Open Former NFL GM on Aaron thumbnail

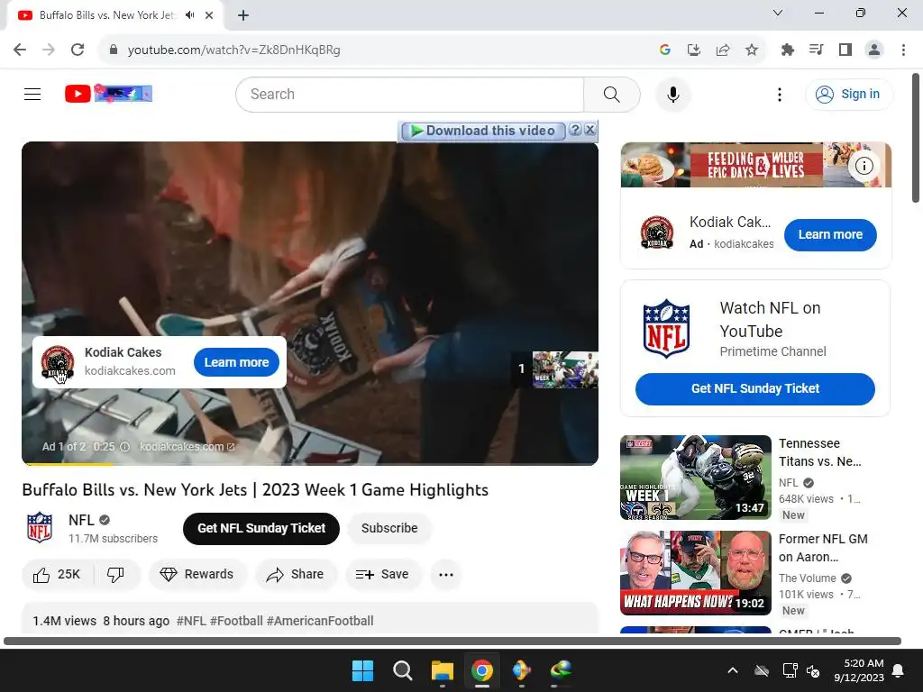(695, 573)
